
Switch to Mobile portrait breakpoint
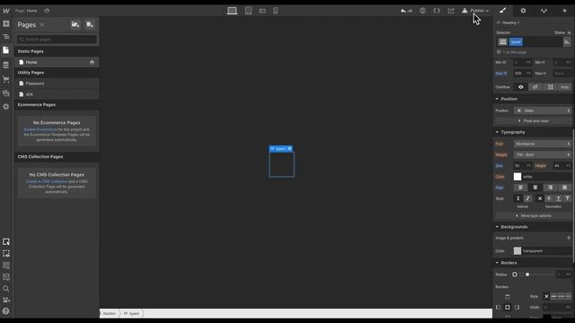(276, 11)
